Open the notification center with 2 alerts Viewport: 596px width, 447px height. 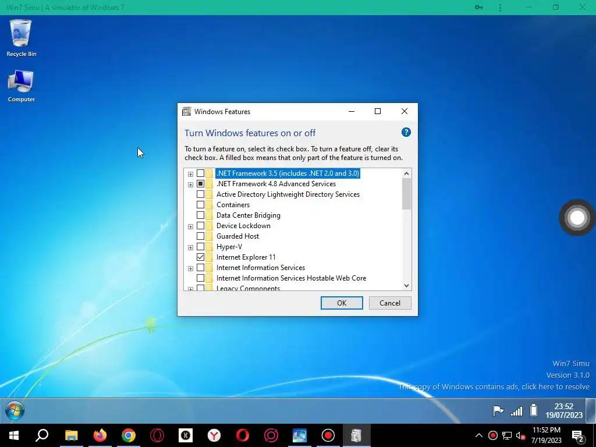pos(578,436)
